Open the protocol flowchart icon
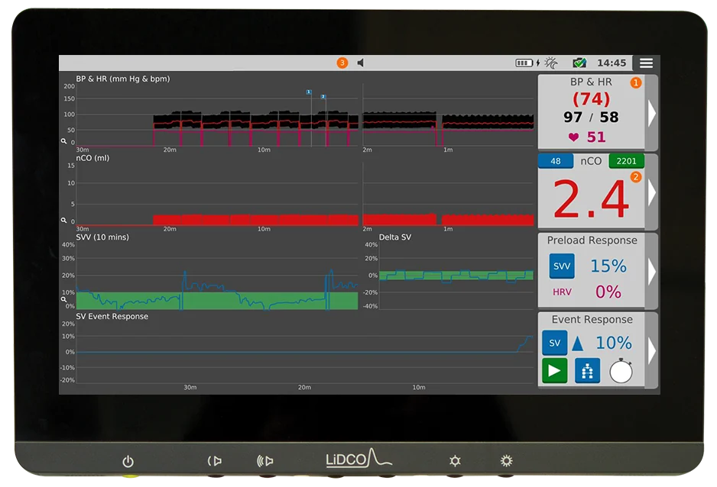 tap(587, 370)
